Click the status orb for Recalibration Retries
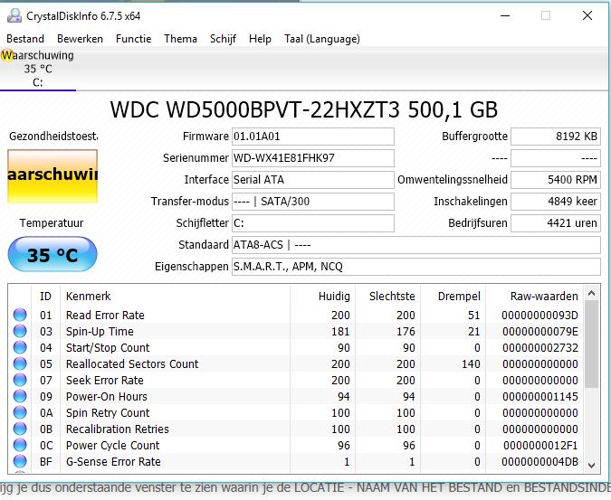The width and height of the screenshot is (611, 500). [x=20, y=429]
